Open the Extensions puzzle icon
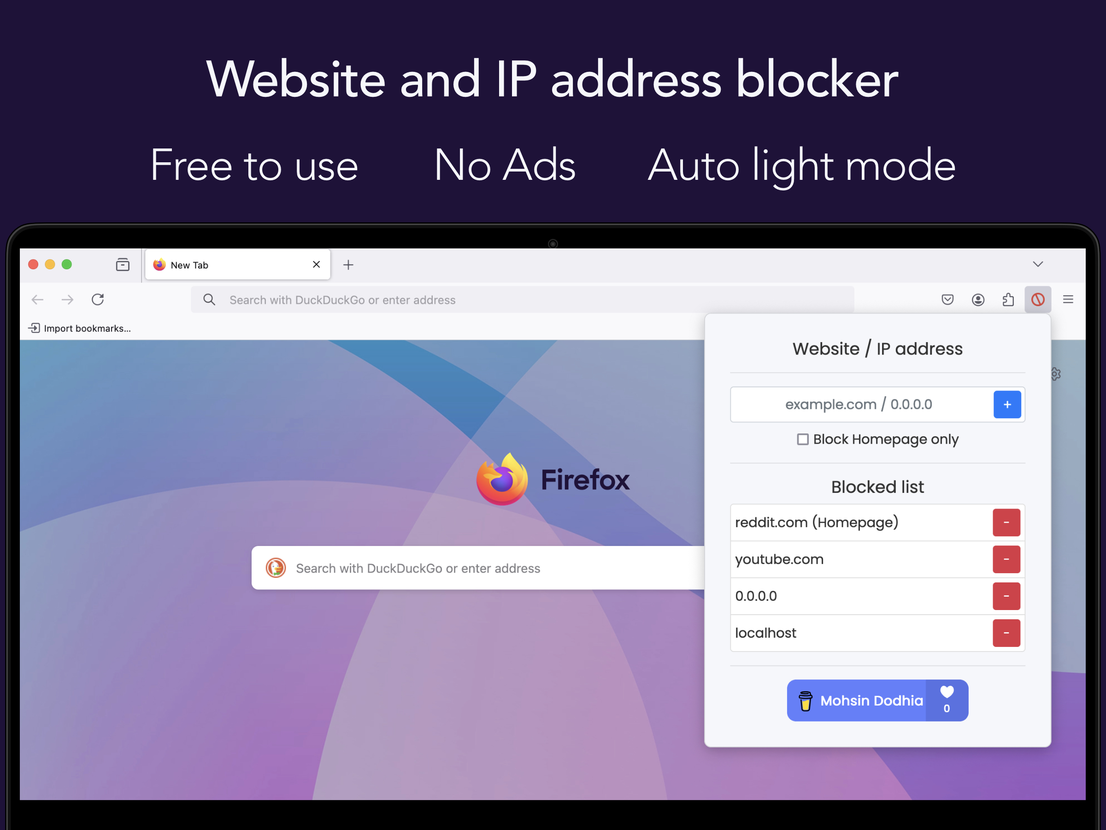Screen dimensions: 1106x830 [1008, 299]
